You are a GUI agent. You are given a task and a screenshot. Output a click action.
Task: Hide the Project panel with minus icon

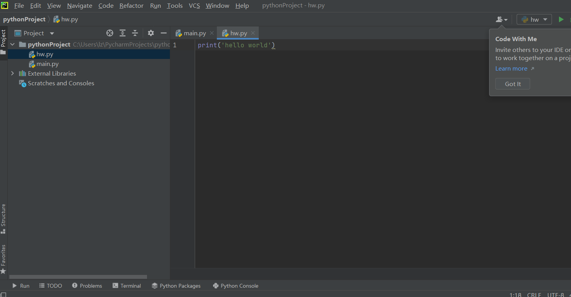(x=164, y=33)
